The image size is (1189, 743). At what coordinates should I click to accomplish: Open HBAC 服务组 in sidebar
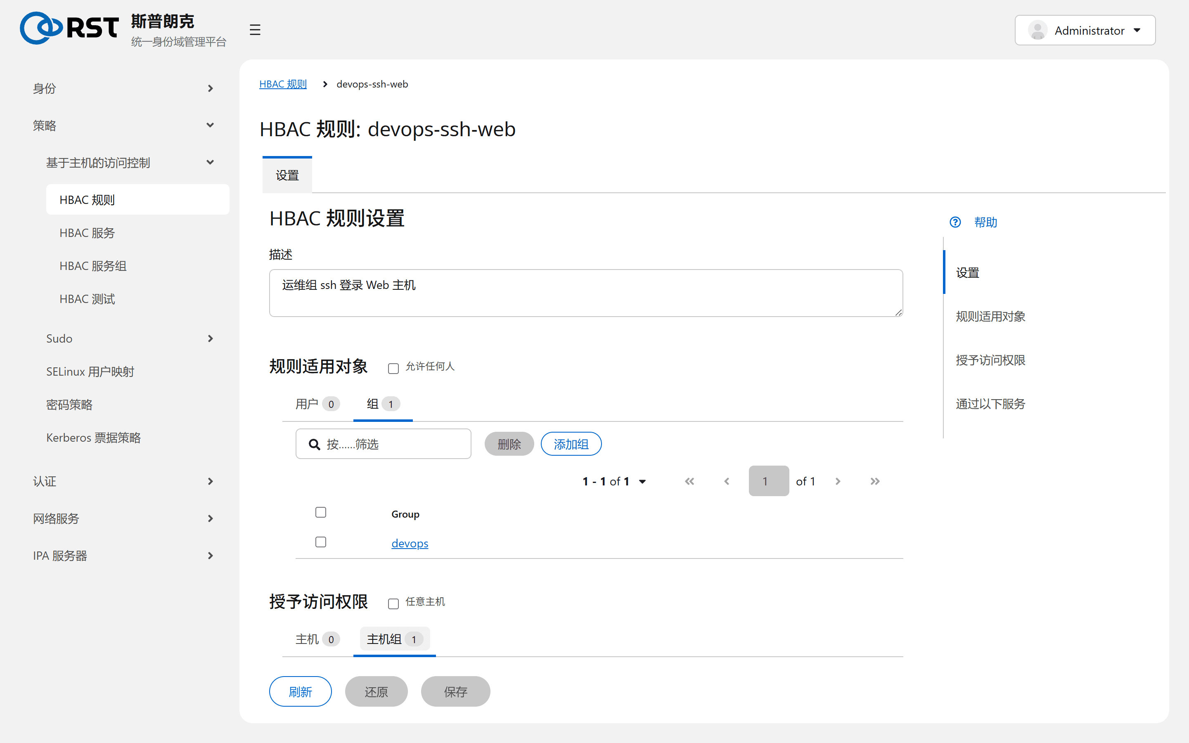137,266
